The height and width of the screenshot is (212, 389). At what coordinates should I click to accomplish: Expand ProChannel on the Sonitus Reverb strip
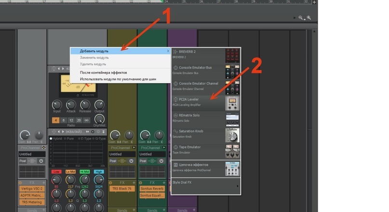[x=164, y=147]
